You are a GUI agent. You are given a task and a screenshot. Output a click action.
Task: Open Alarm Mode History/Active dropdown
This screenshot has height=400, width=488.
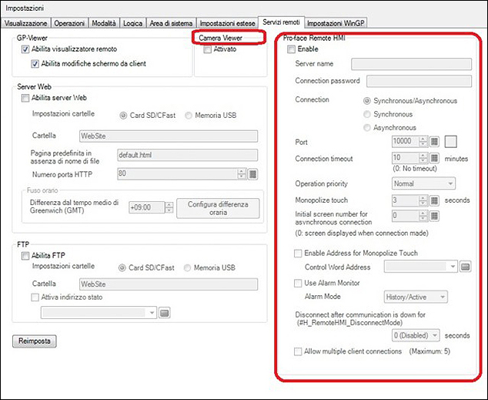(x=416, y=297)
